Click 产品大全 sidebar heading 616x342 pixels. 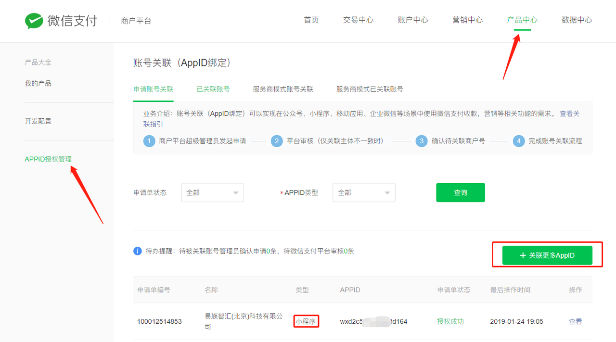point(38,62)
